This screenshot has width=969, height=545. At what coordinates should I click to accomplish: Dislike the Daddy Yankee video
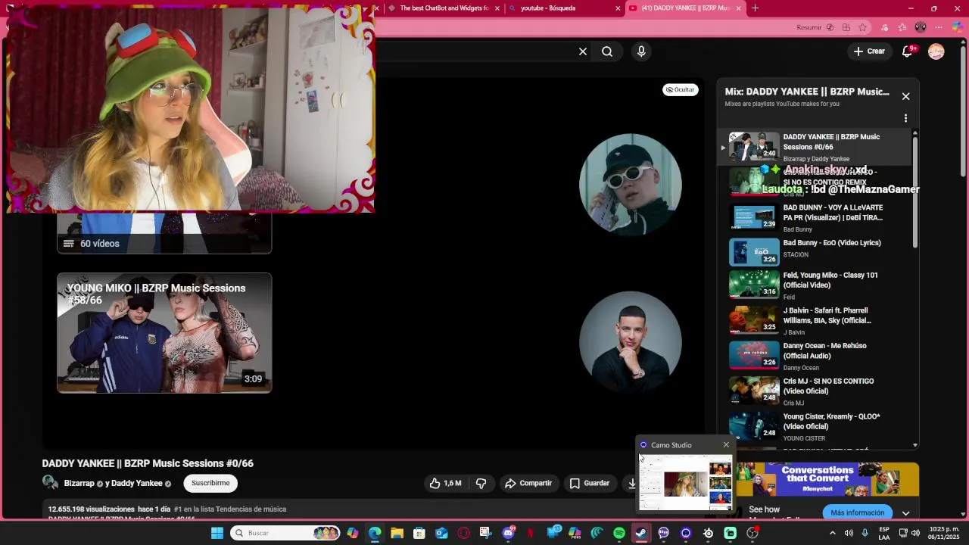coord(481,483)
